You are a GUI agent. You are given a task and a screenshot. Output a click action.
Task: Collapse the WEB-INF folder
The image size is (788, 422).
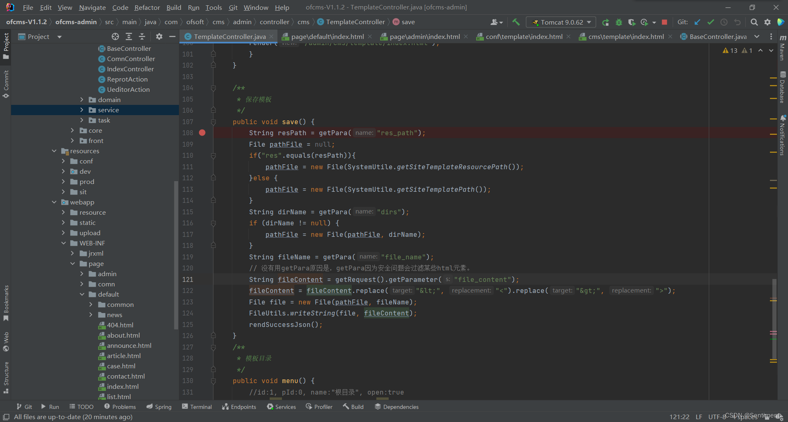click(63, 243)
